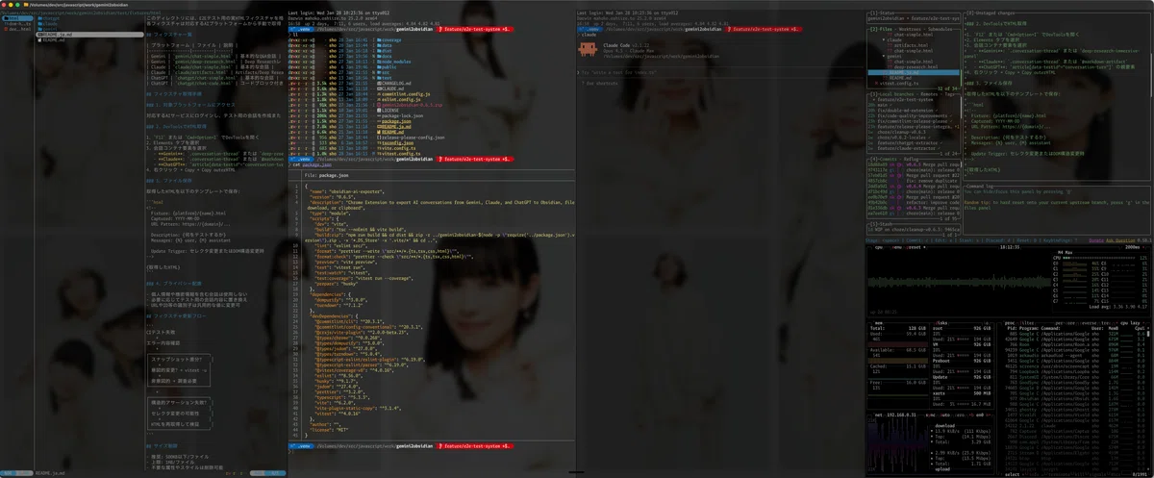This screenshot has width=1154, height=478.
Task: Select Local branches tab in lazygit
Action: (896, 94)
